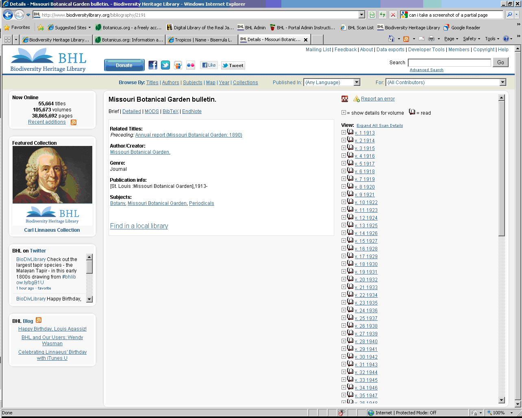The height and width of the screenshot is (418, 522).
Task: Click the RSS icon beside Recent additions
Action: pos(74,122)
